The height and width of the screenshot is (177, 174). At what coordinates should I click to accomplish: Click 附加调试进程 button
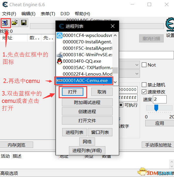pos(87,102)
